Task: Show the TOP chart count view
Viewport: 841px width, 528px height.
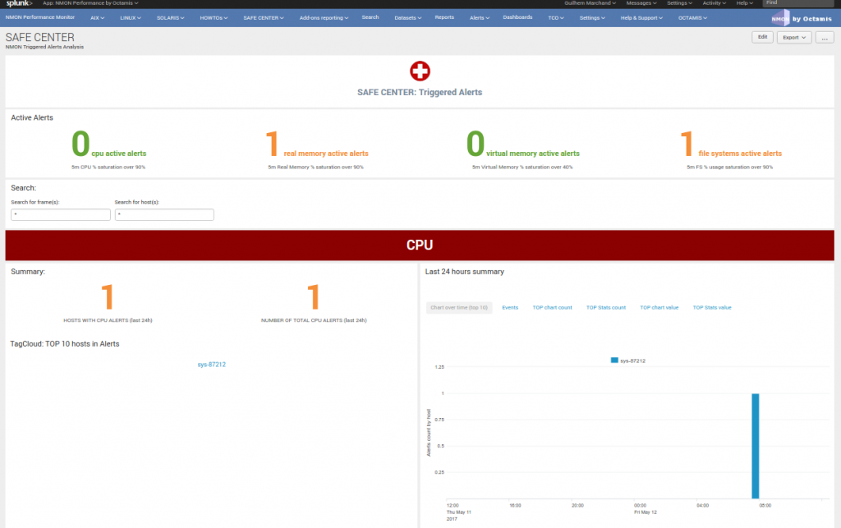Action: pyautogui.click(x=552, y=307)
